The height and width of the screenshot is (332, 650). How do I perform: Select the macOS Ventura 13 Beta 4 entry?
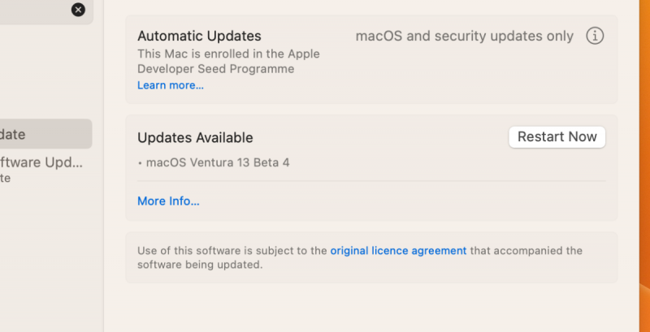[x=217, y=162]
